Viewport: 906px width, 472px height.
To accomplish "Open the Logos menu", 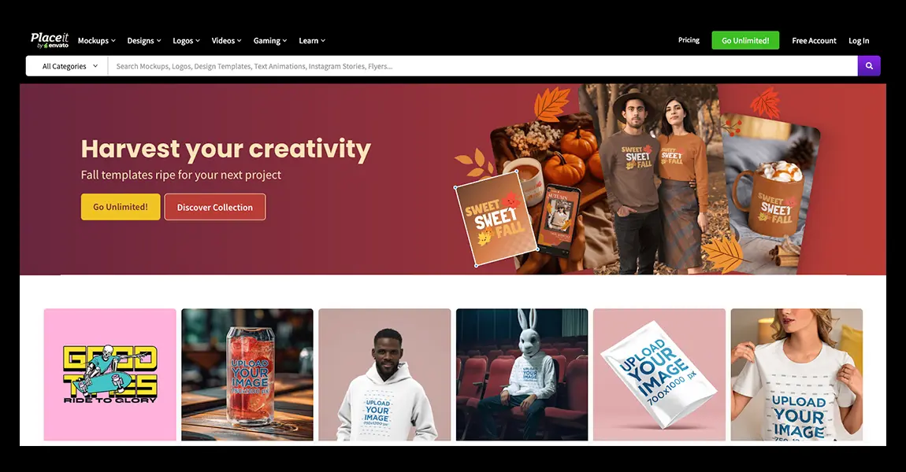I will pos(186,40).
